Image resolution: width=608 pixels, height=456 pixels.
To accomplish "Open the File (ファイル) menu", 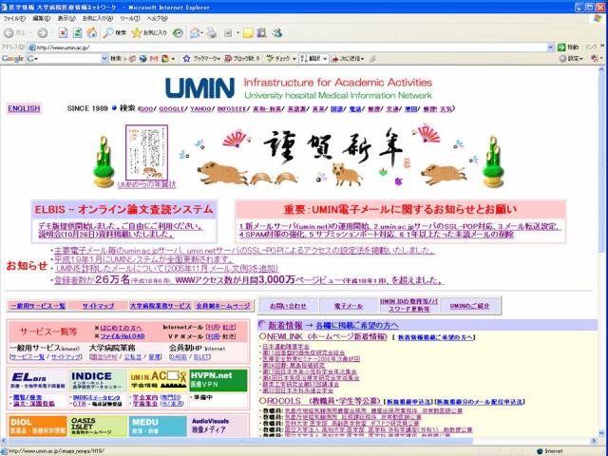I will [13, 18].
